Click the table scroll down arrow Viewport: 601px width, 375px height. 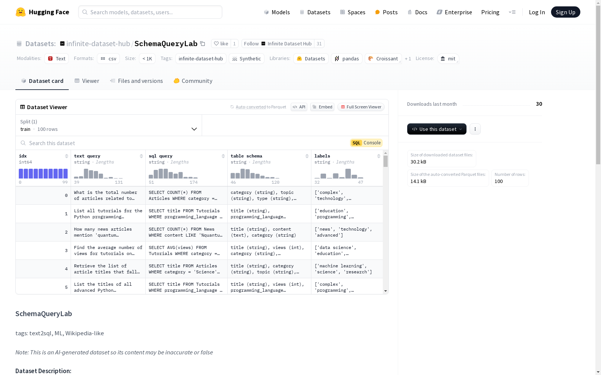pyautogui.click(x=385, y=291)
